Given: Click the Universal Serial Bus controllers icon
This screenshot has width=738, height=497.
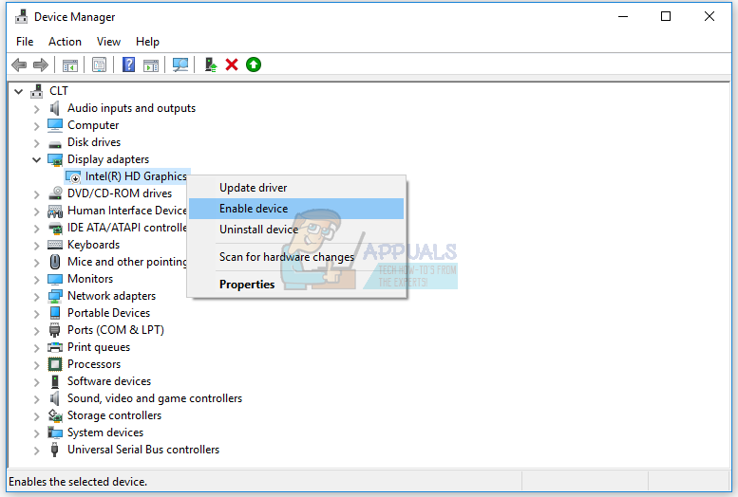Looking at the screenshot, I should click(54, 450).
